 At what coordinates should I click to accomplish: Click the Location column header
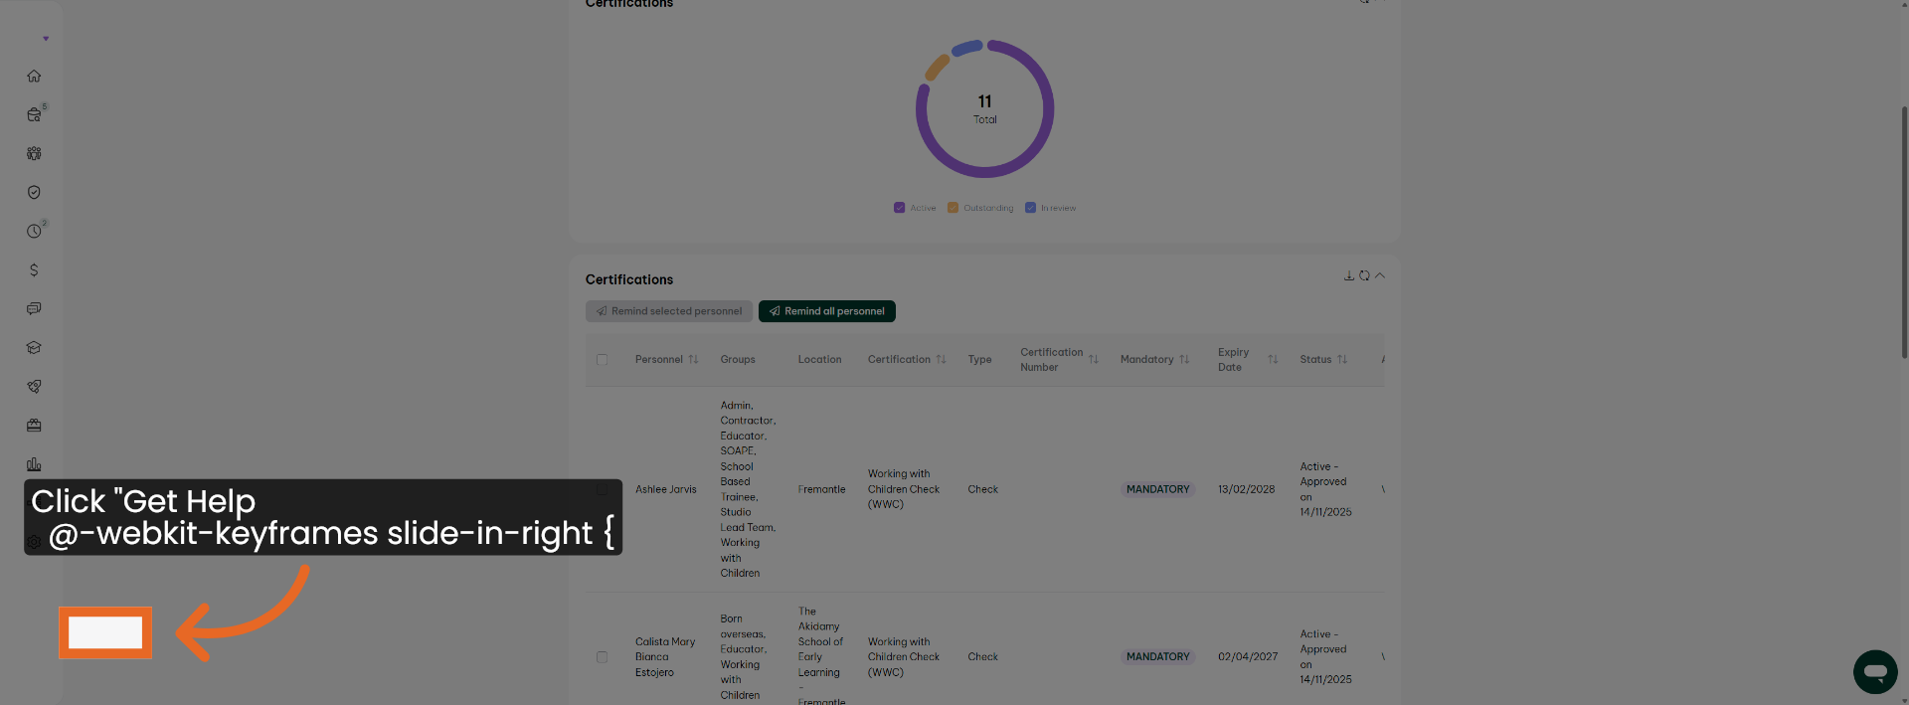click(x=819, y=360)
